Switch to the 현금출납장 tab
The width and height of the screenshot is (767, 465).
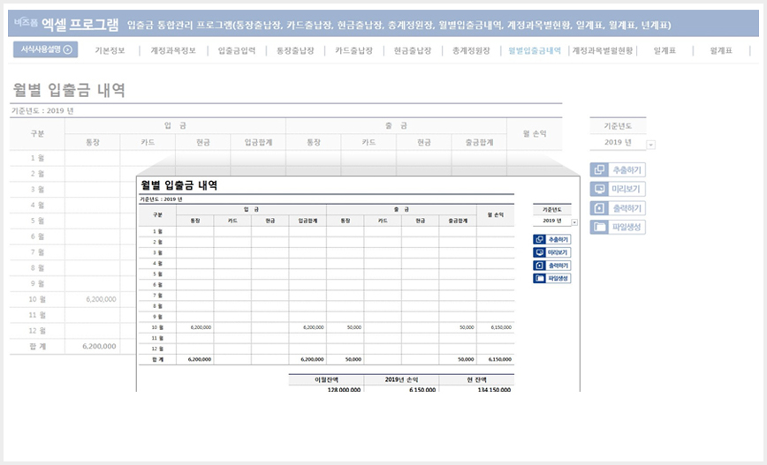click(413, 50)
